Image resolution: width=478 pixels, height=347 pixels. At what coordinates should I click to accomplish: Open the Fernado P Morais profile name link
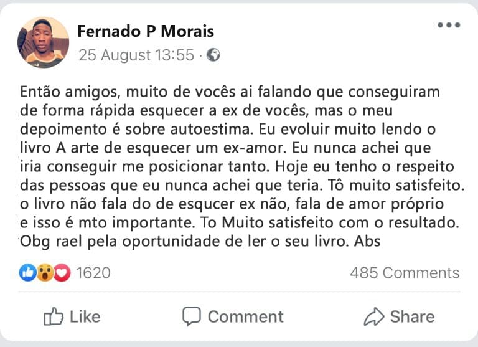point(146,31)
